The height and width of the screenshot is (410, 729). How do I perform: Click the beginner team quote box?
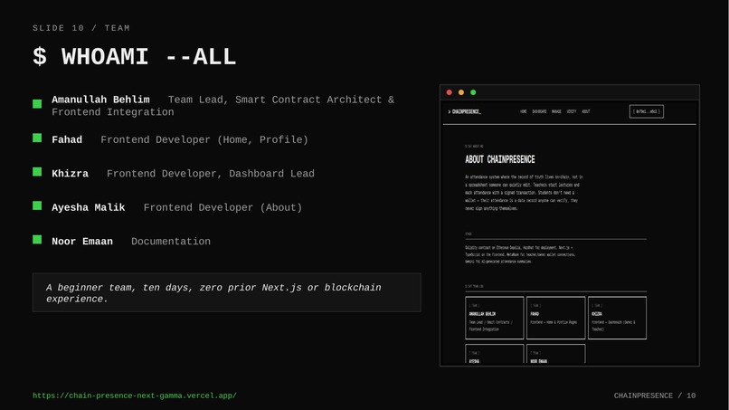227,292
